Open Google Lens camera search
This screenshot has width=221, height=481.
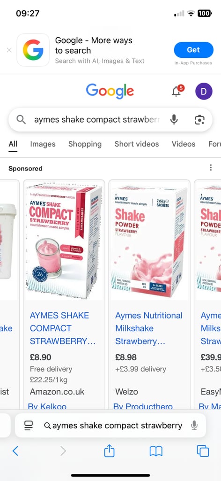point(199,120)
